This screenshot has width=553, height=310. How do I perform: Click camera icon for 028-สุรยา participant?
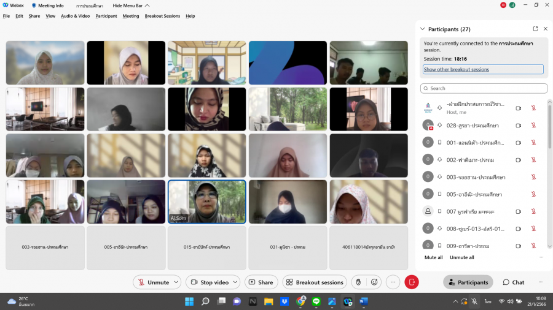[518, 126]
